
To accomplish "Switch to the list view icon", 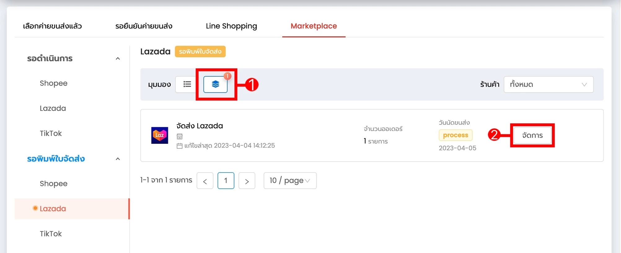I will pos(187,84).
